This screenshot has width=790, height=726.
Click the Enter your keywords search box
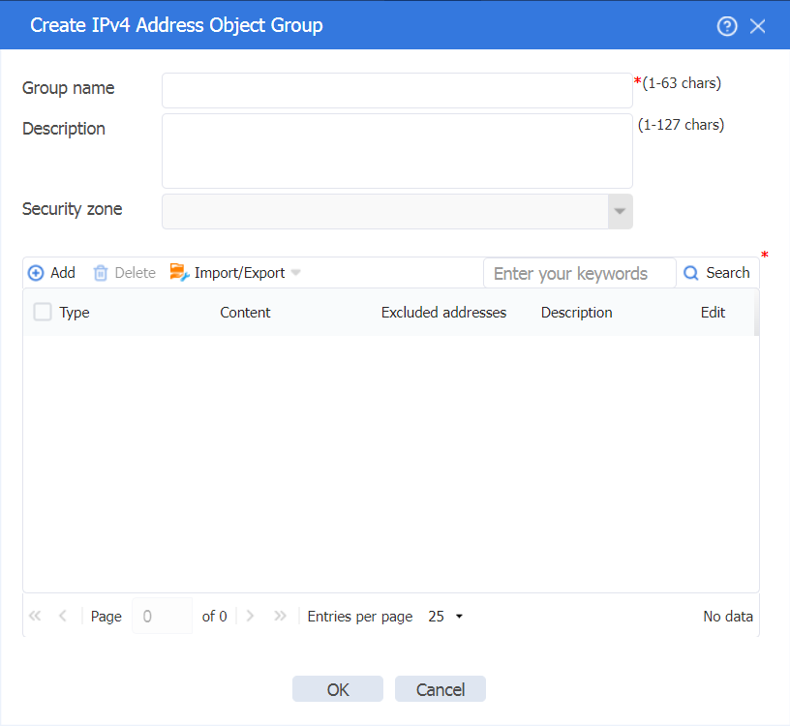coord(579,273)
